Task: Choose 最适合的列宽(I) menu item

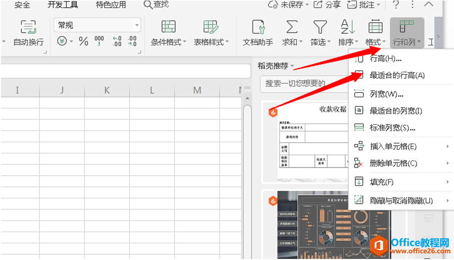Action: 401,111
